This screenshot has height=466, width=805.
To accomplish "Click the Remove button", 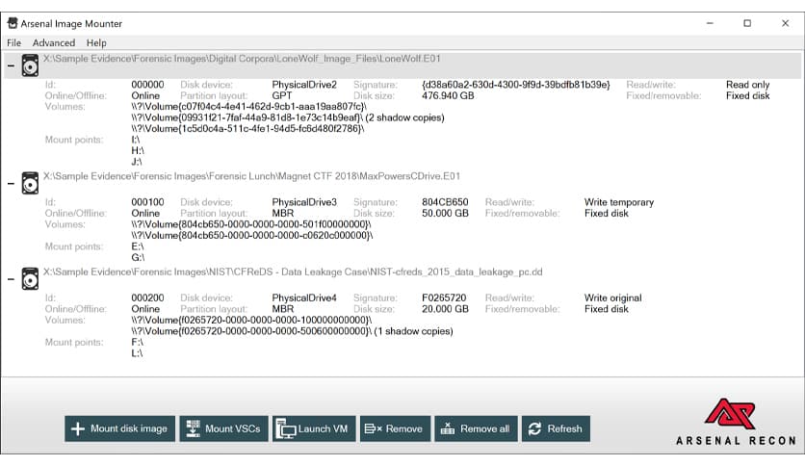I will pyautogui.click(x=395, y=428).
